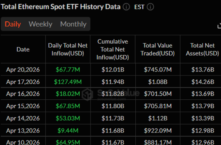Click the $11.80B cumulative inflow cell
The width and height of the screenshot is (221, 145).
tap(113, 106)
